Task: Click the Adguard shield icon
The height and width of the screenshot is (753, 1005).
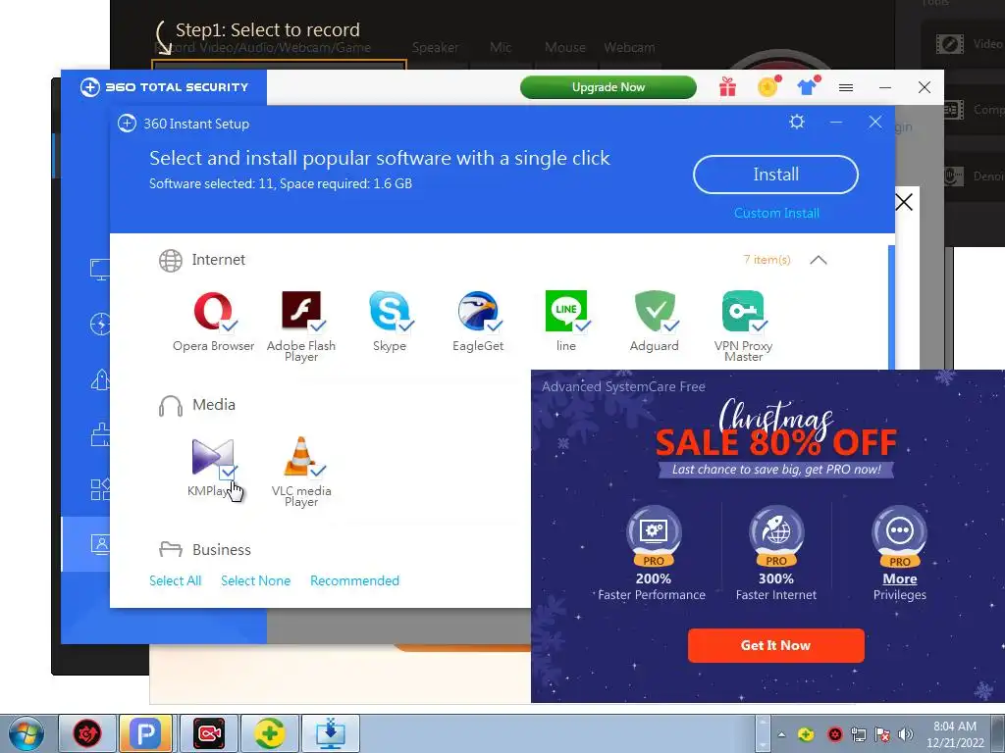Action: point(655,311)
